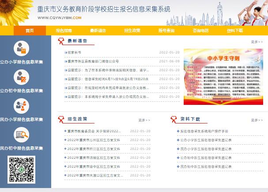Open 民办小学报名信息采集 group icon
Image resolution: width=268 pixels, height=192 pixels.
[21, 106]
